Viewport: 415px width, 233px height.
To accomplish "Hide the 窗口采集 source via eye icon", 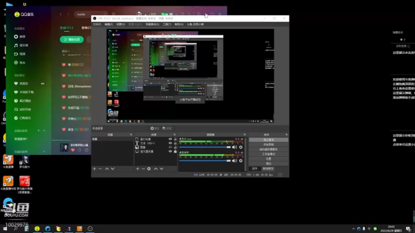I will pos(170,139).
